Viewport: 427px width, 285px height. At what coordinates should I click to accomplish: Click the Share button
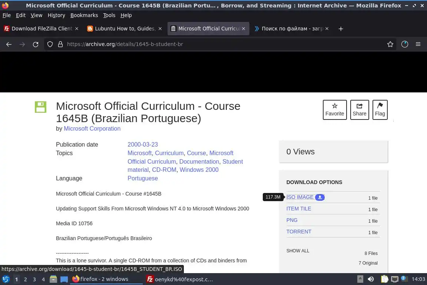pyautogui.click(x=360, y=109)
